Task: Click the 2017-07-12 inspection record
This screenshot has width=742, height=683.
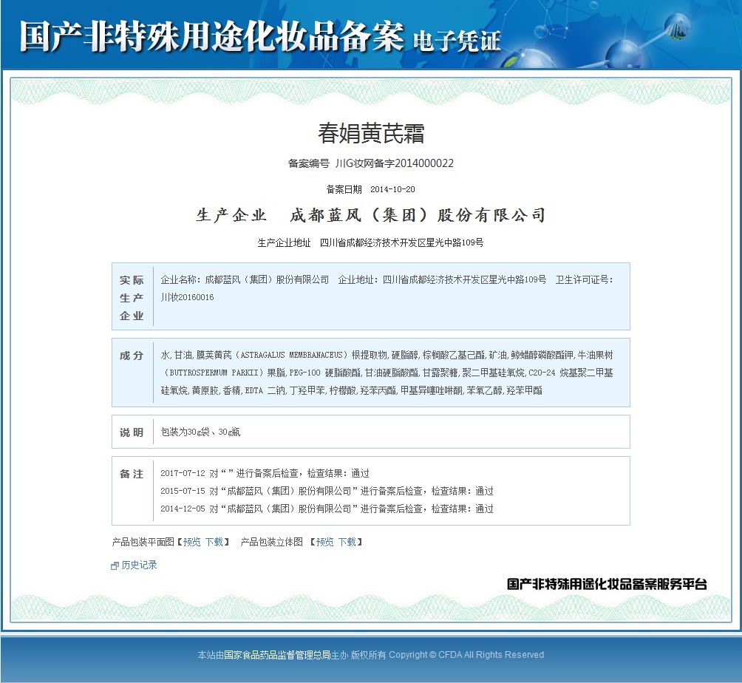Action: (265, 473)
